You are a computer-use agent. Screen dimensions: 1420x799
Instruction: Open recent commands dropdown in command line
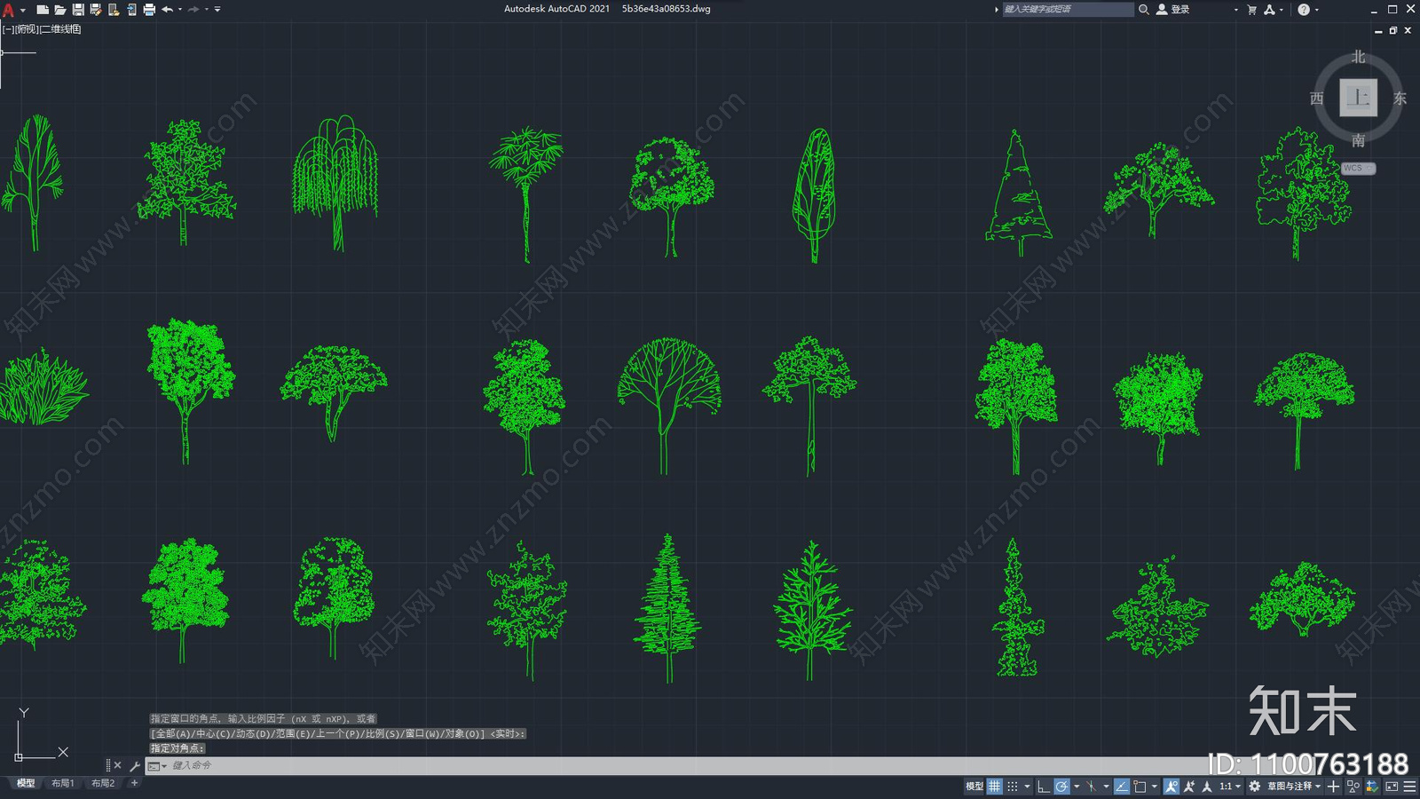(157, 765)
